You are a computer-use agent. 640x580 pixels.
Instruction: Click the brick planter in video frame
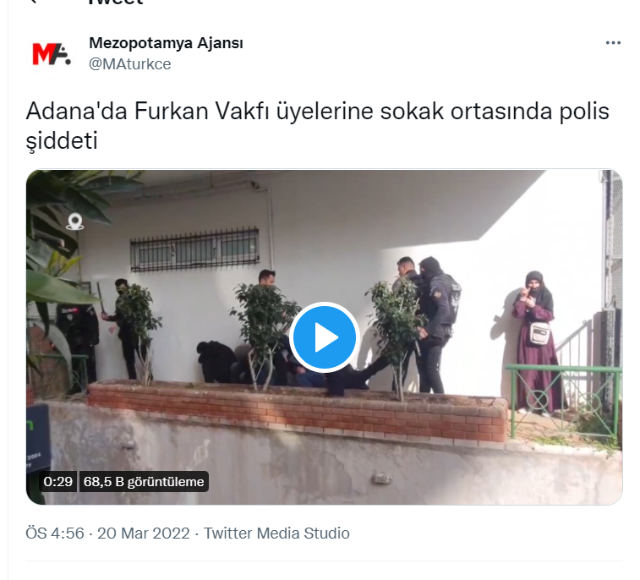point(297,411)
